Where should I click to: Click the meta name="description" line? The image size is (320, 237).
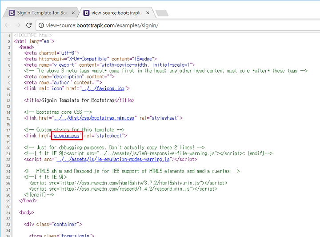click(69, 77)
